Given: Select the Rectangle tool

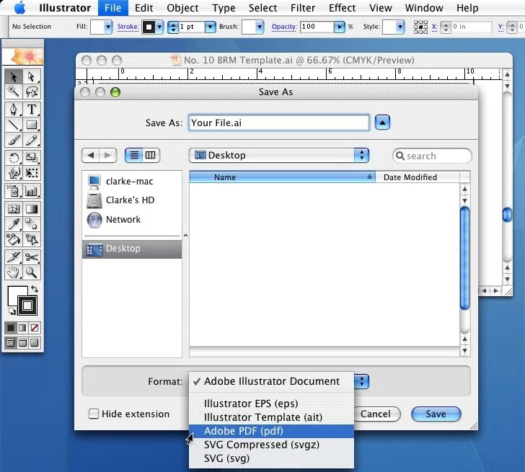Looking at the screenshot, I should pos(32,125).
